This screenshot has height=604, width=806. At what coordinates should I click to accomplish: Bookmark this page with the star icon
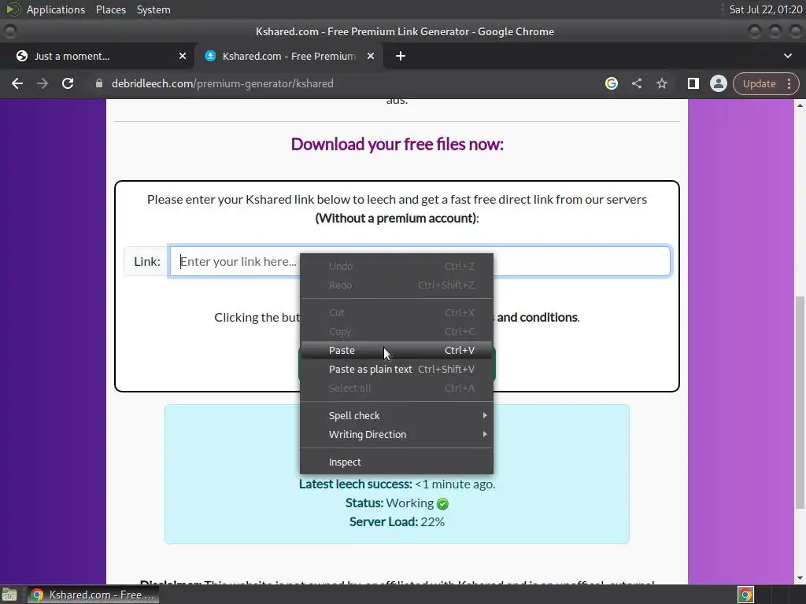pyautogui.click(x=661, y=83)
